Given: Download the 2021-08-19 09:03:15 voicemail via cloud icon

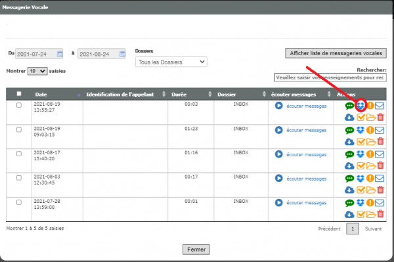Looking at the screenshot, I should point(349,141).
